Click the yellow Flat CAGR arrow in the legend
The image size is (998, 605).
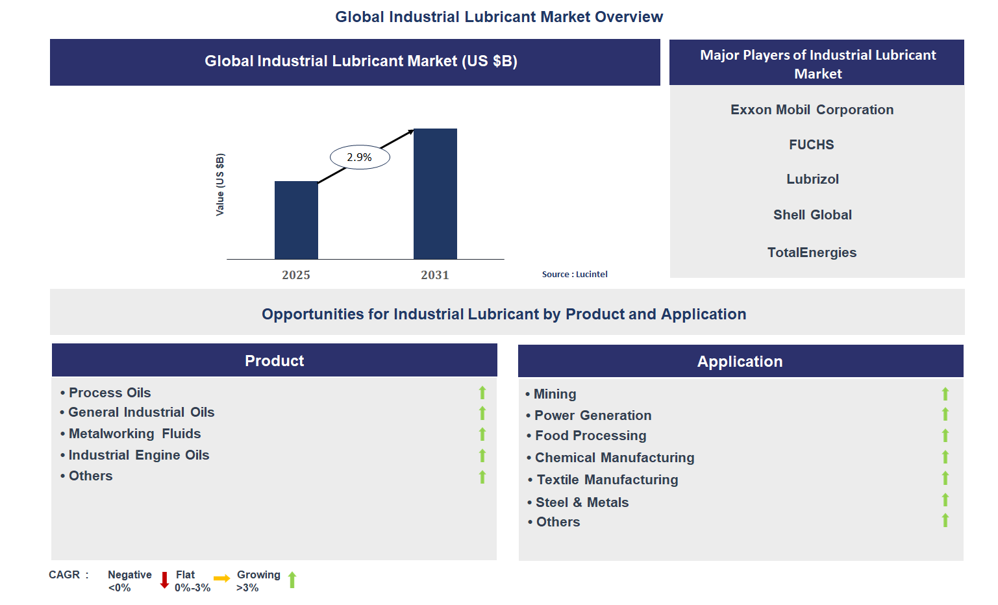click(x=221, y=578)
